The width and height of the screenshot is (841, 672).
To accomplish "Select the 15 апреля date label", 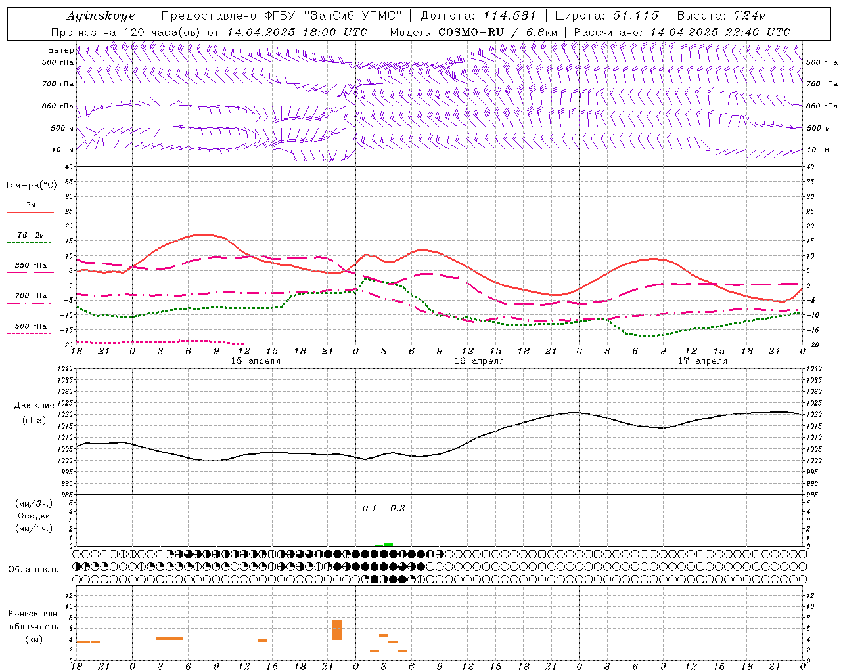I will [x=256, y=361].
